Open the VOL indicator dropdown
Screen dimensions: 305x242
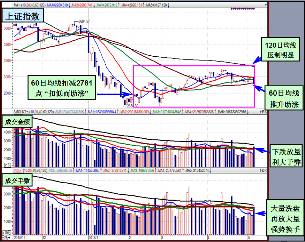(x=17, y=171)
